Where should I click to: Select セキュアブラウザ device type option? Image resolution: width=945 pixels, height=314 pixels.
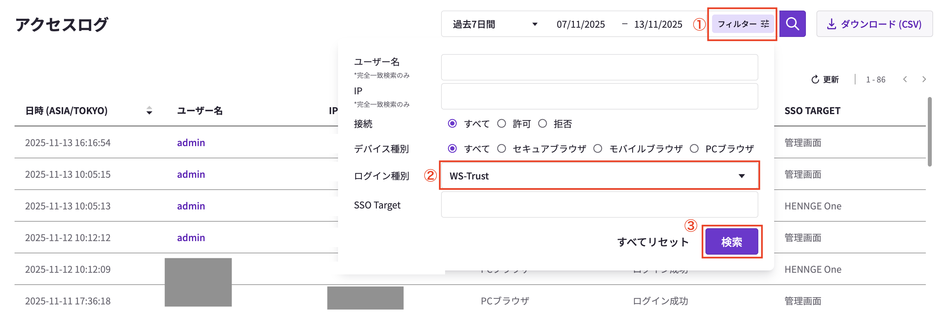tap(502, 149)
